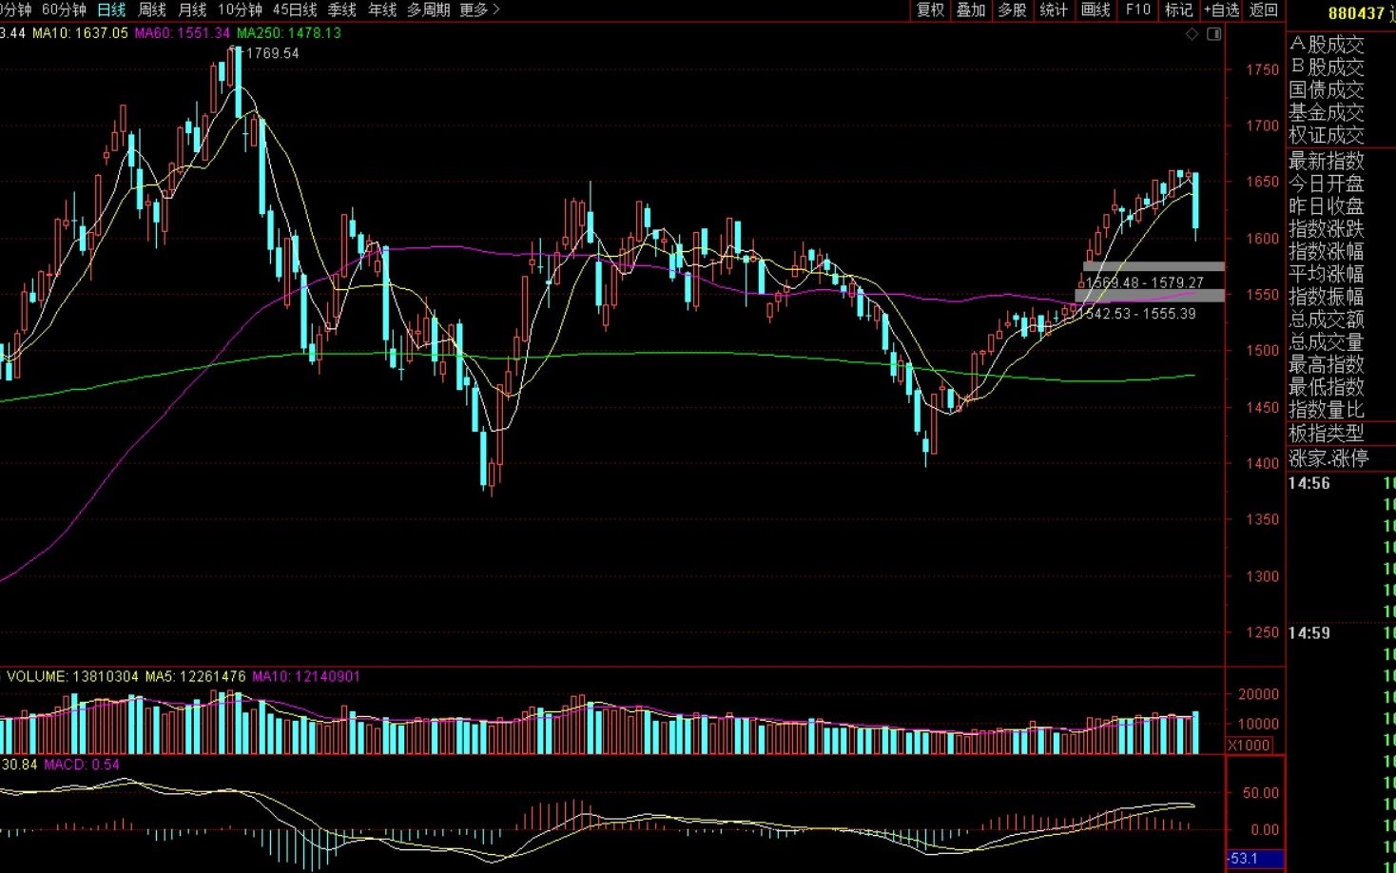Click the 14:59 tick time entry
1396x873 pixels.
click(x=1309, y=633)
